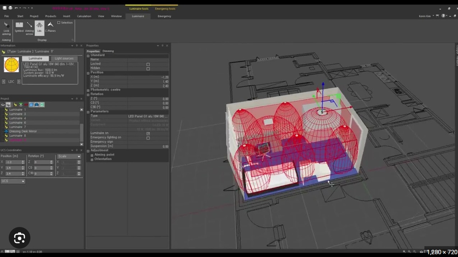The width and height of the screenshot is (458, 257).
Task: Expand the Photometric centre section
Action: pos(88,90)
